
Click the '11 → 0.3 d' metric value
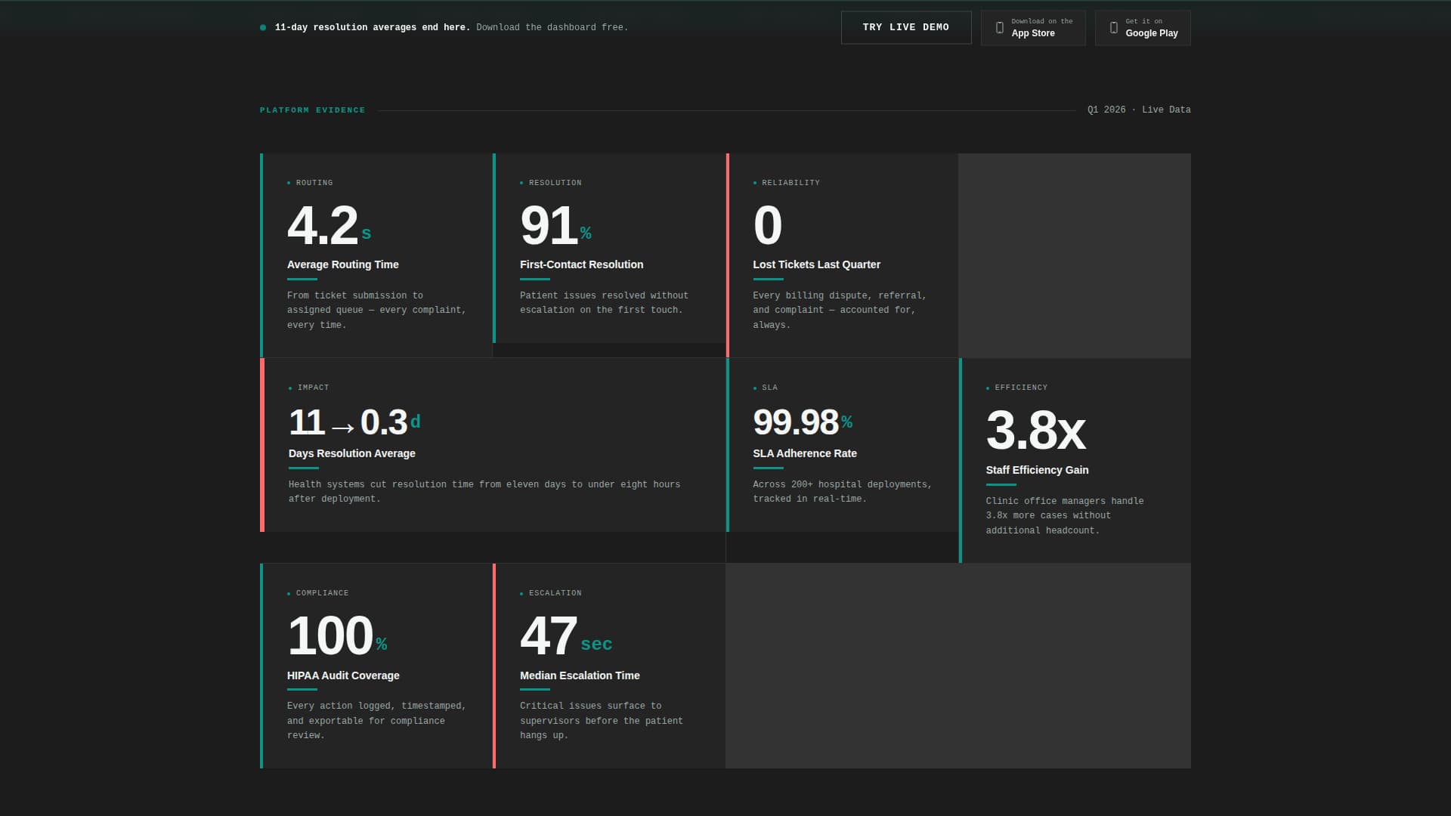pos(354,422)
